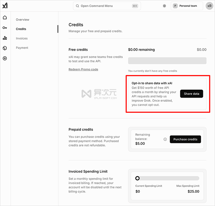Viewport: 215px width, 206px height.
Task: Click the free credits progress bar
Action: point(167,61)
